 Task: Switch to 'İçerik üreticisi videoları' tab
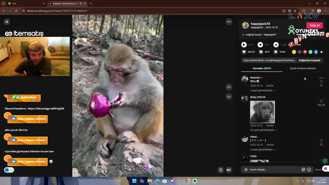click(x=303, y=68)
